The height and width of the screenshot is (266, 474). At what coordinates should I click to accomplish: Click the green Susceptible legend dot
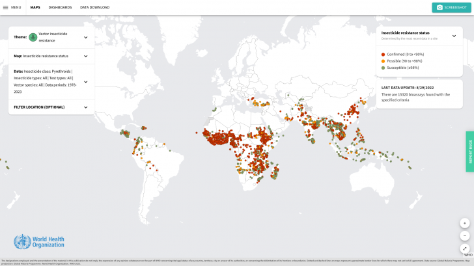(383, 67)
